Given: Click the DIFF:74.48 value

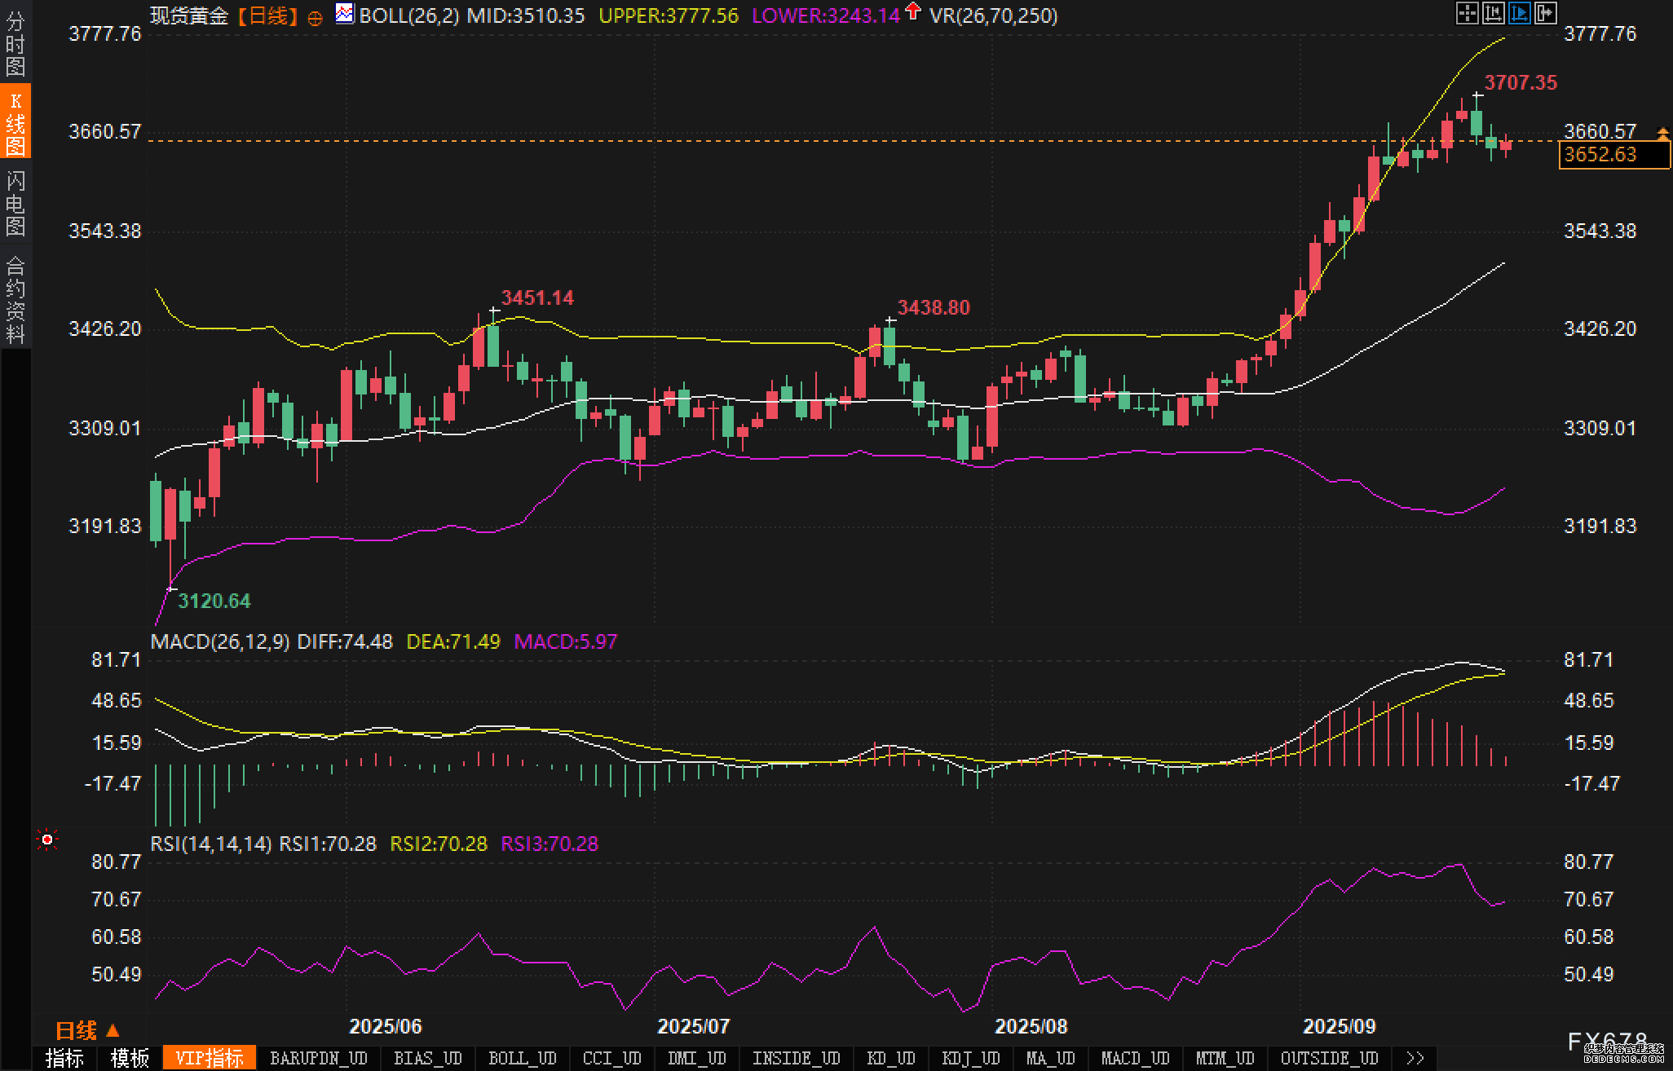Looking at the screenshot, I should coord(345,641).
